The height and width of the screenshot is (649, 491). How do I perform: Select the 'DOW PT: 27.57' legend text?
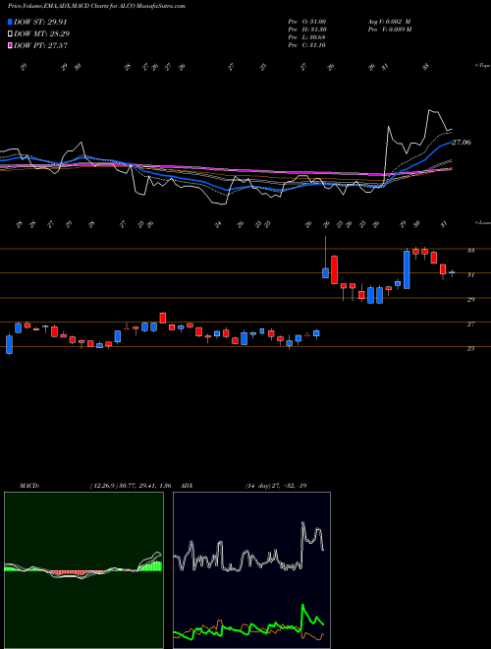point(41,45)
